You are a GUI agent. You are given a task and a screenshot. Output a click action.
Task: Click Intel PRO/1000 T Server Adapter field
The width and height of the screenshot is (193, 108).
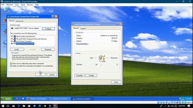pyautogui.click(x=26, y=28)
